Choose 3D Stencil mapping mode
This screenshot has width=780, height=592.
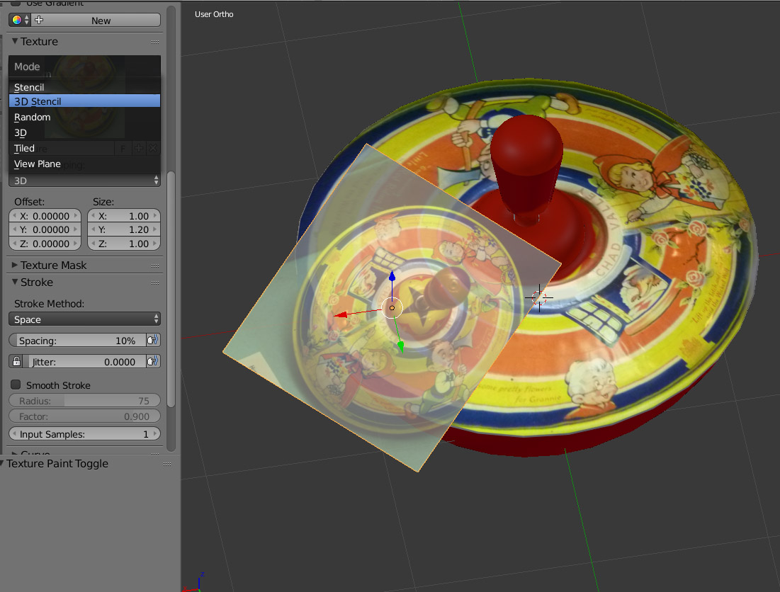84,101
